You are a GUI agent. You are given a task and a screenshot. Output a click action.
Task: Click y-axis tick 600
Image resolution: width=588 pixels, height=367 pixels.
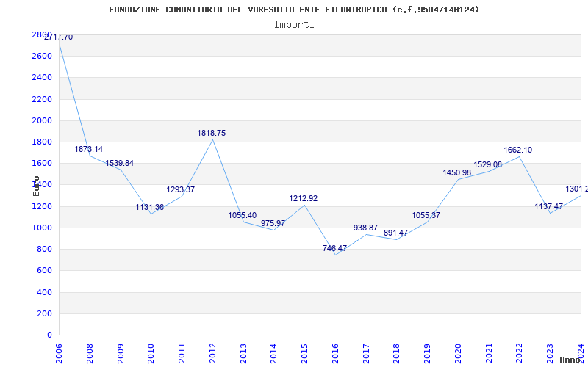44,270
